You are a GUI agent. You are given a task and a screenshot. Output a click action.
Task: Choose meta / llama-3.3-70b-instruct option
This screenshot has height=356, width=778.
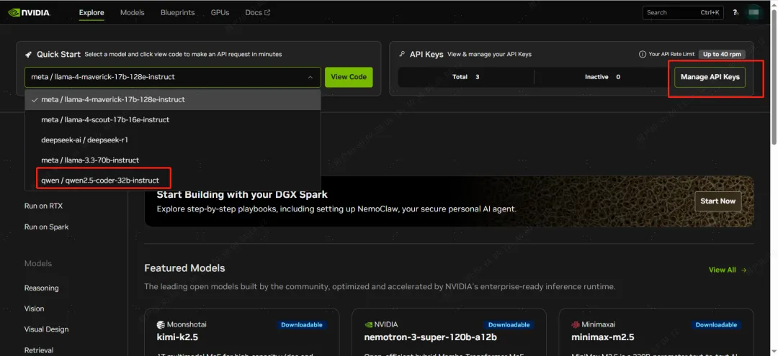pyautogui.click(x=173, y=160)
